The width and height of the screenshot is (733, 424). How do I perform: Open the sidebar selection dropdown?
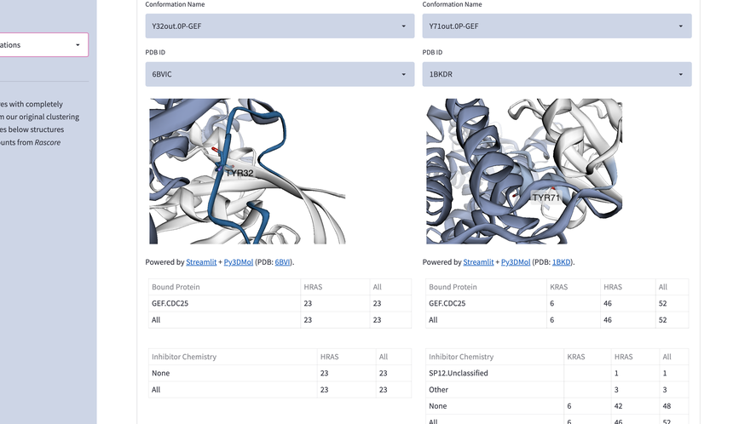point(43,45)
